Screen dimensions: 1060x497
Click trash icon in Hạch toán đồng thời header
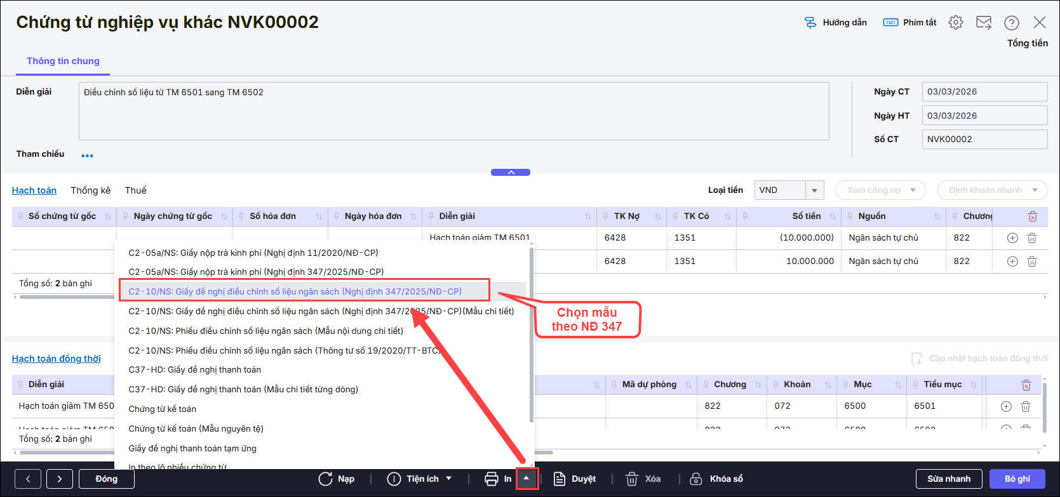(x=1026, y=385)
